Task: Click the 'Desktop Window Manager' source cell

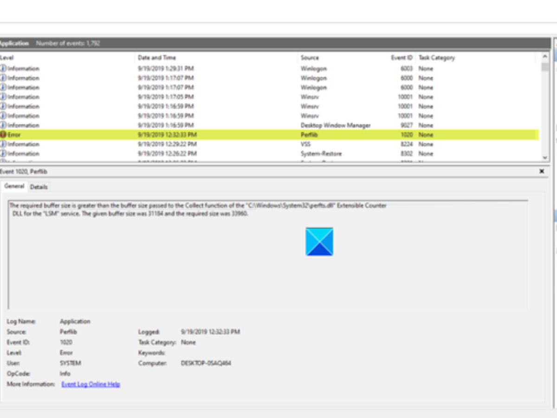Action: [x=336, y=125]
